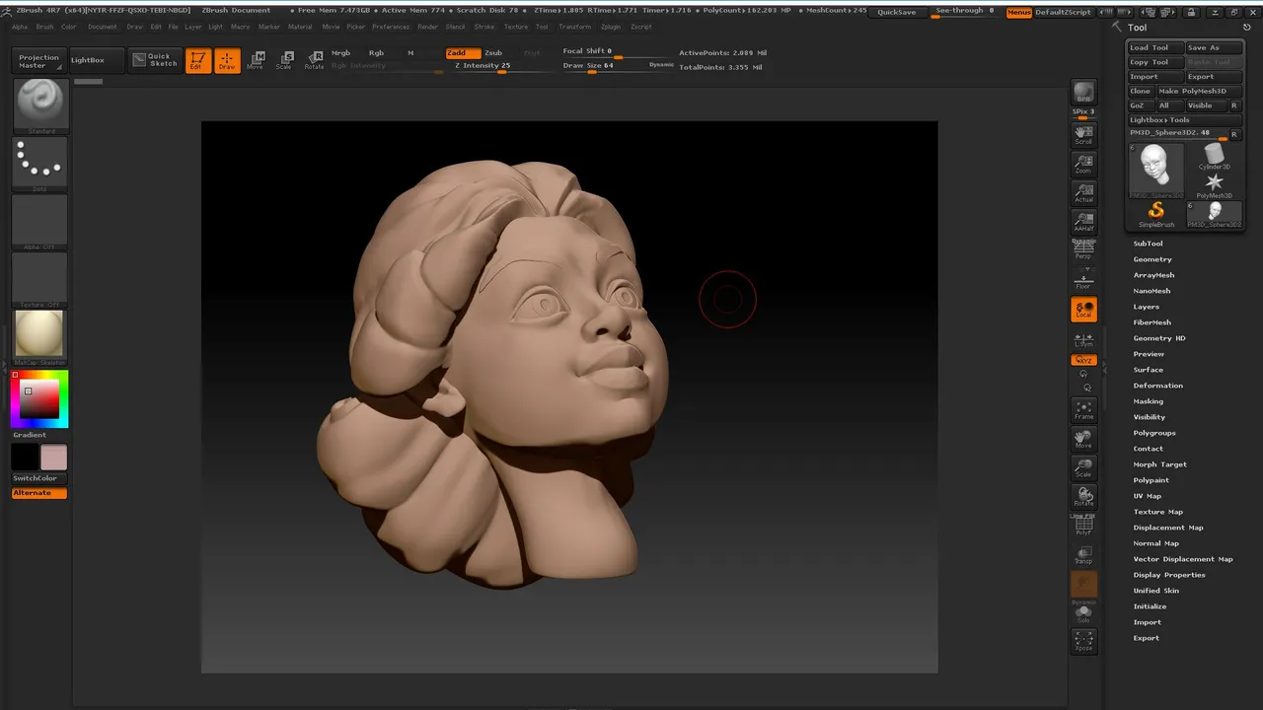The width and height of the screenshot is (1263, 710).
Task: Click the lock icon in title bar
Action: coord(1191,12)
